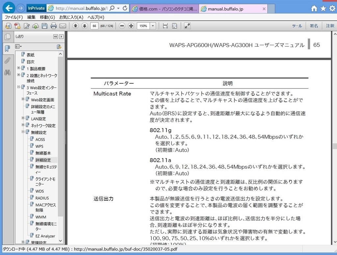The height and width of the screenshot is (255, 337).
Task: Expand the ネットワーク設定 bookmark node
Action: click(23, 125)
